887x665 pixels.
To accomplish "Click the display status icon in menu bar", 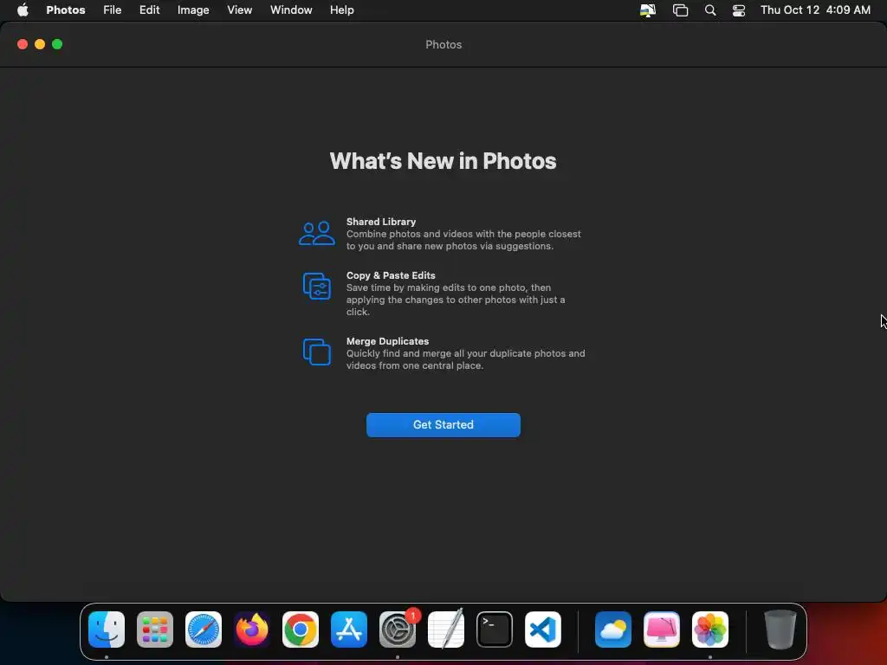I will pos(648,10).
